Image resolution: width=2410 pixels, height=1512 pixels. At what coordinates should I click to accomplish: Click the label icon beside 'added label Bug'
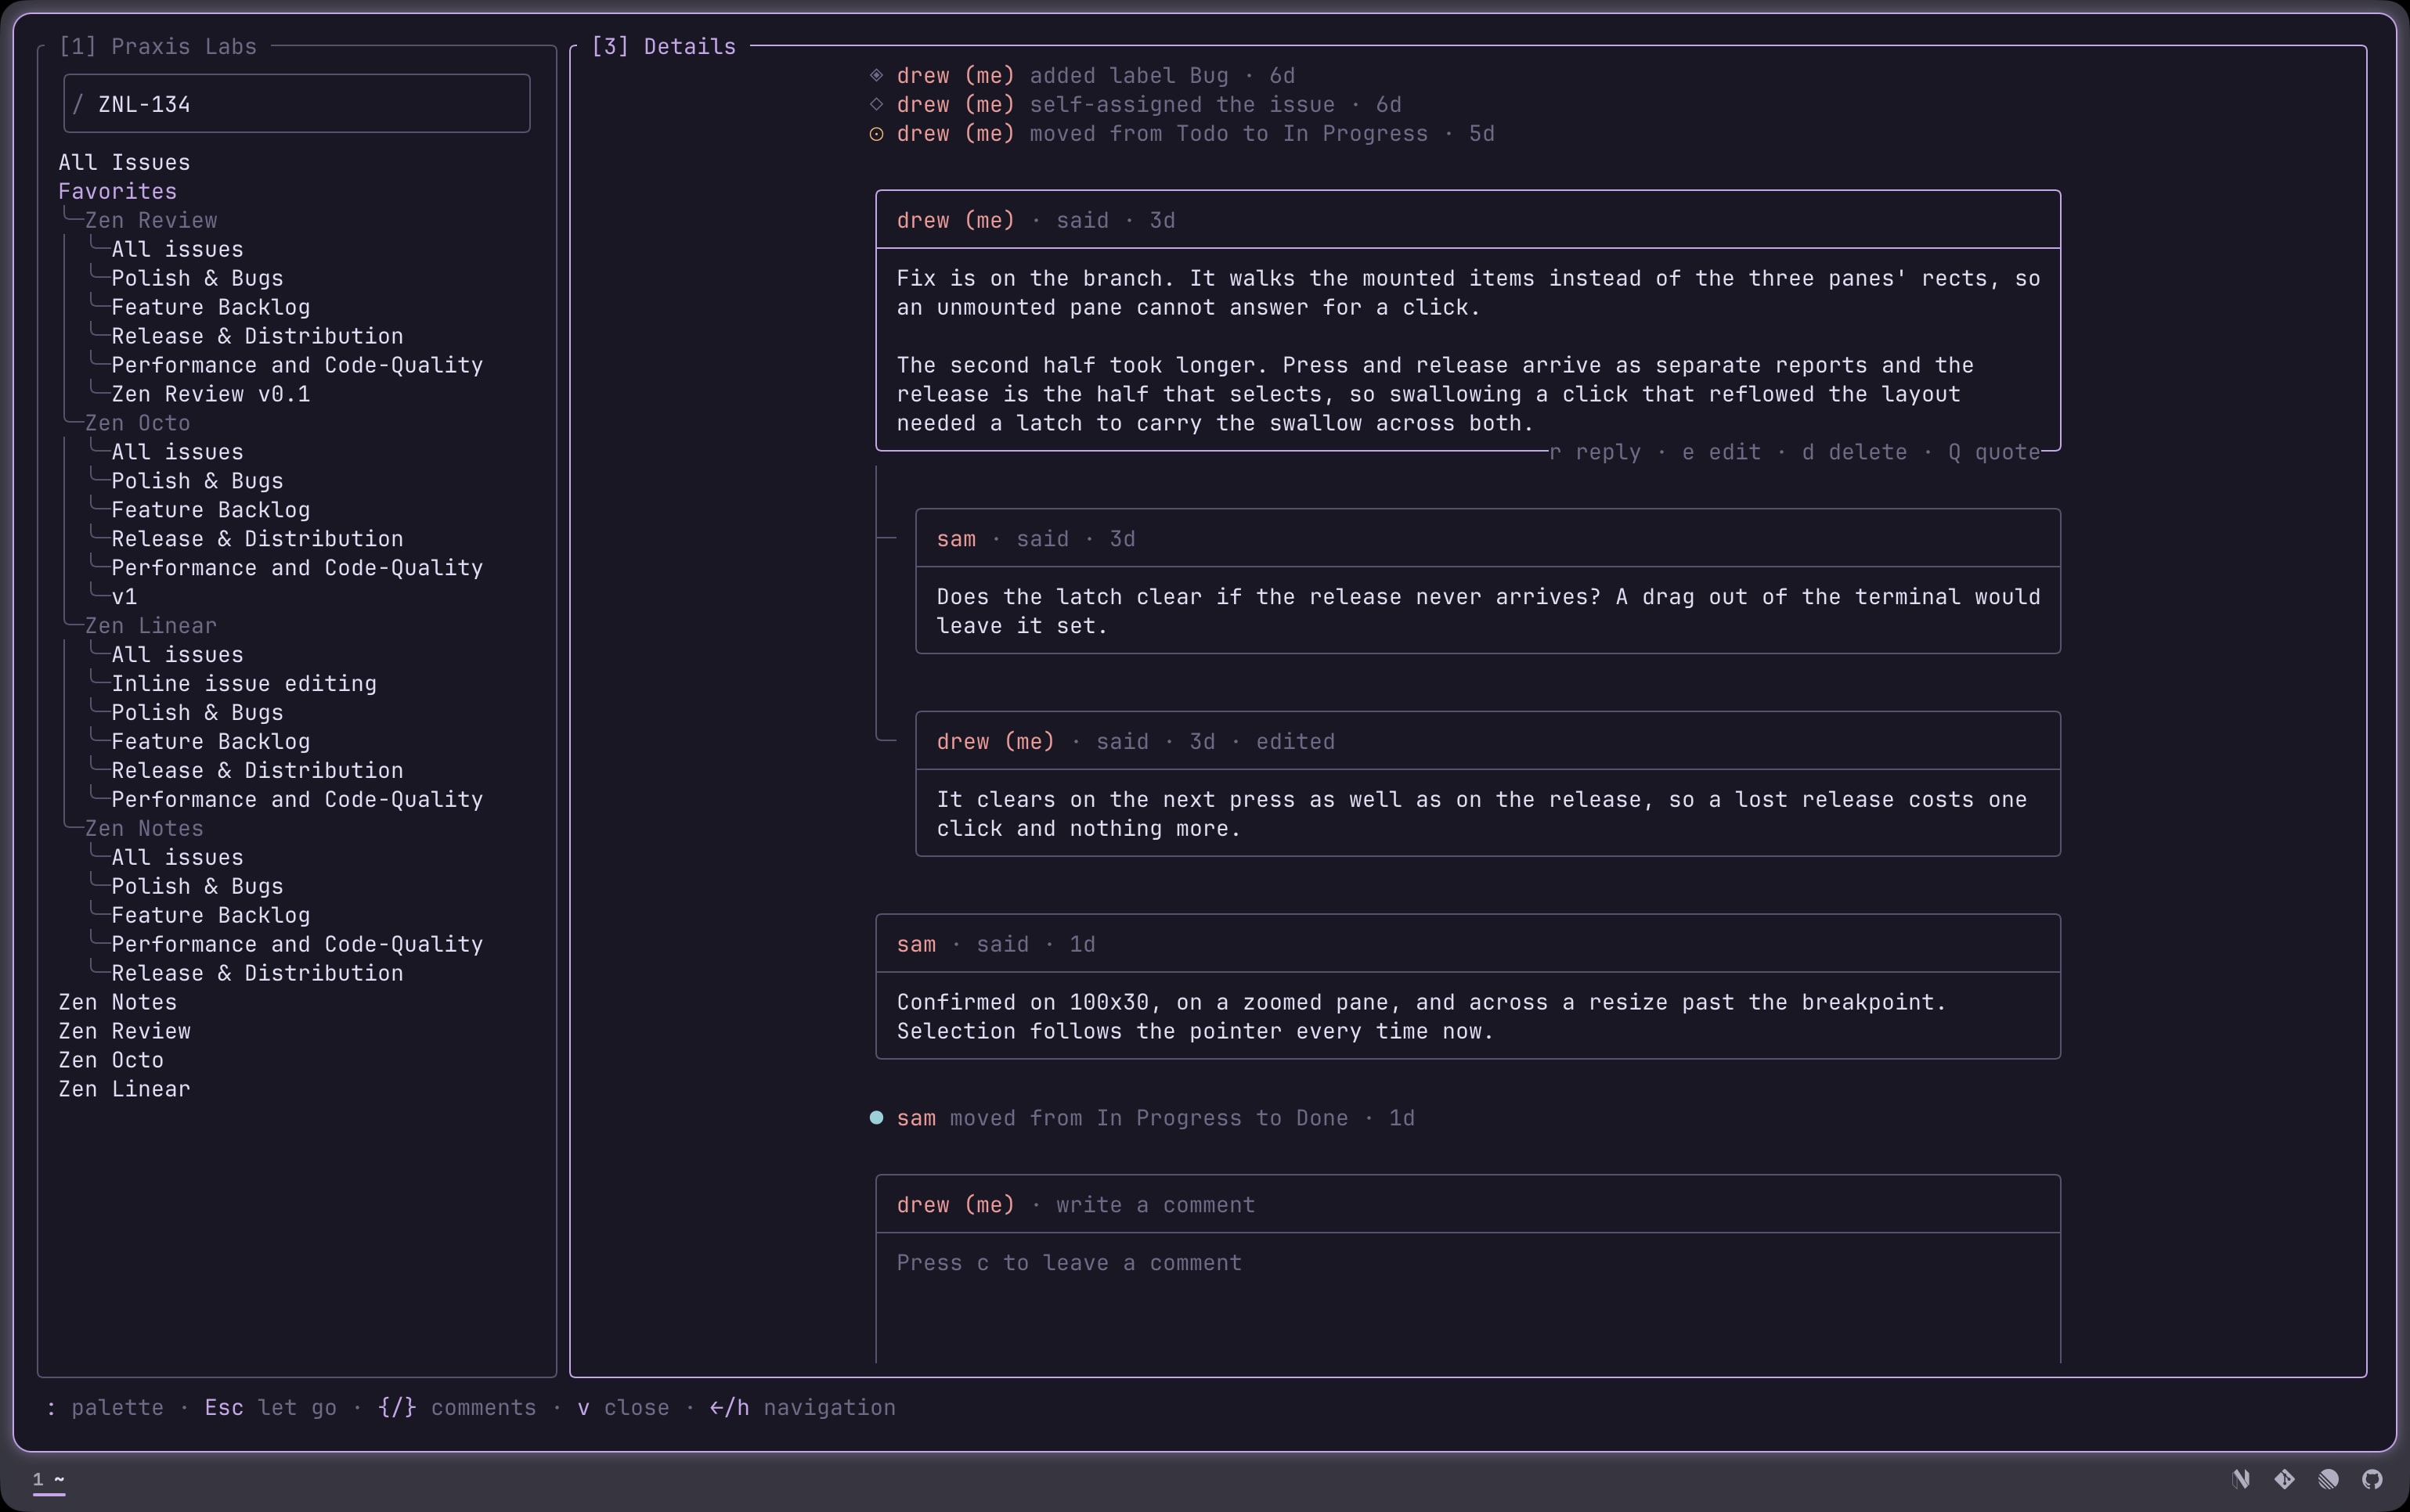click(876, 76)
